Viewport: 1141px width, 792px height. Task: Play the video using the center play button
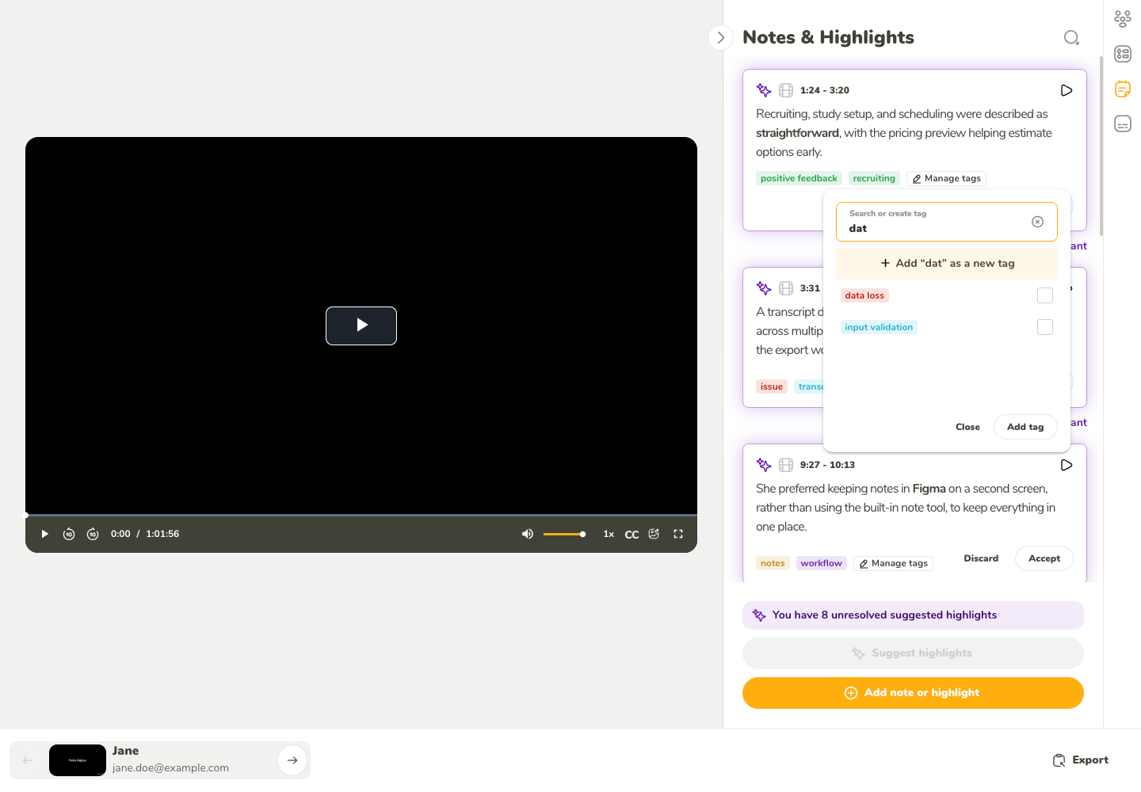click(361, 326)
